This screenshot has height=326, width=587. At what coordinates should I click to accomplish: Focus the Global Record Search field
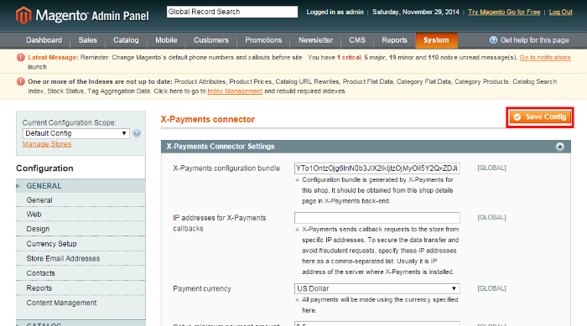tap(232, 12)
